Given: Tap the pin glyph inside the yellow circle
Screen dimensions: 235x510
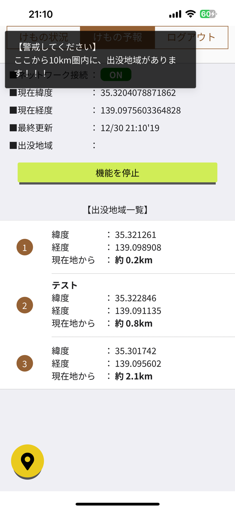Looking at the screenshot, I should [x=27, y=460].
